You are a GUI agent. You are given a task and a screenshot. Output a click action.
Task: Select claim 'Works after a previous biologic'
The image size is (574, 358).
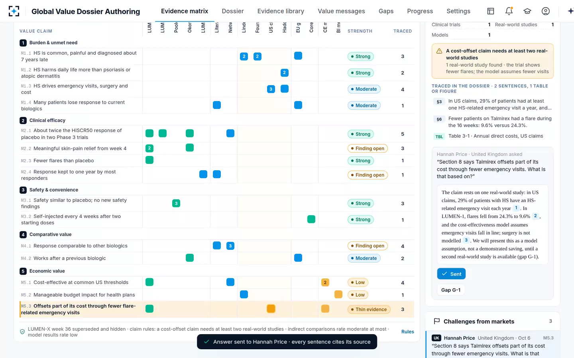click(x=81, y=258)
